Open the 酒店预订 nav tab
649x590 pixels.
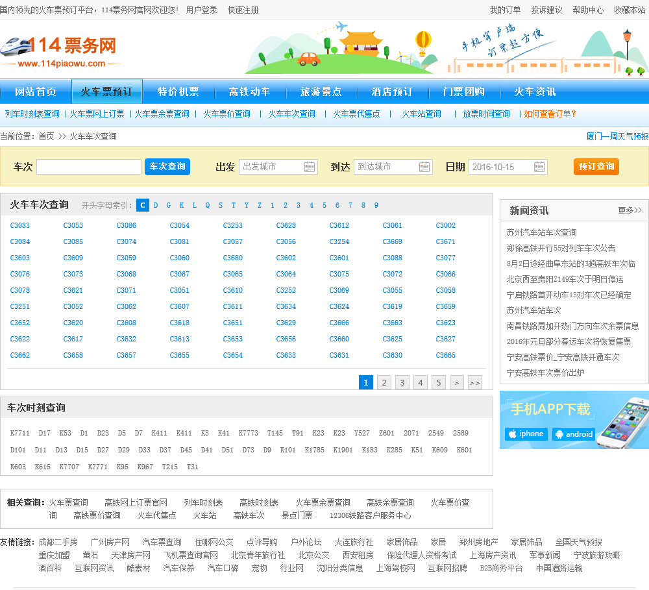(393, 92)
